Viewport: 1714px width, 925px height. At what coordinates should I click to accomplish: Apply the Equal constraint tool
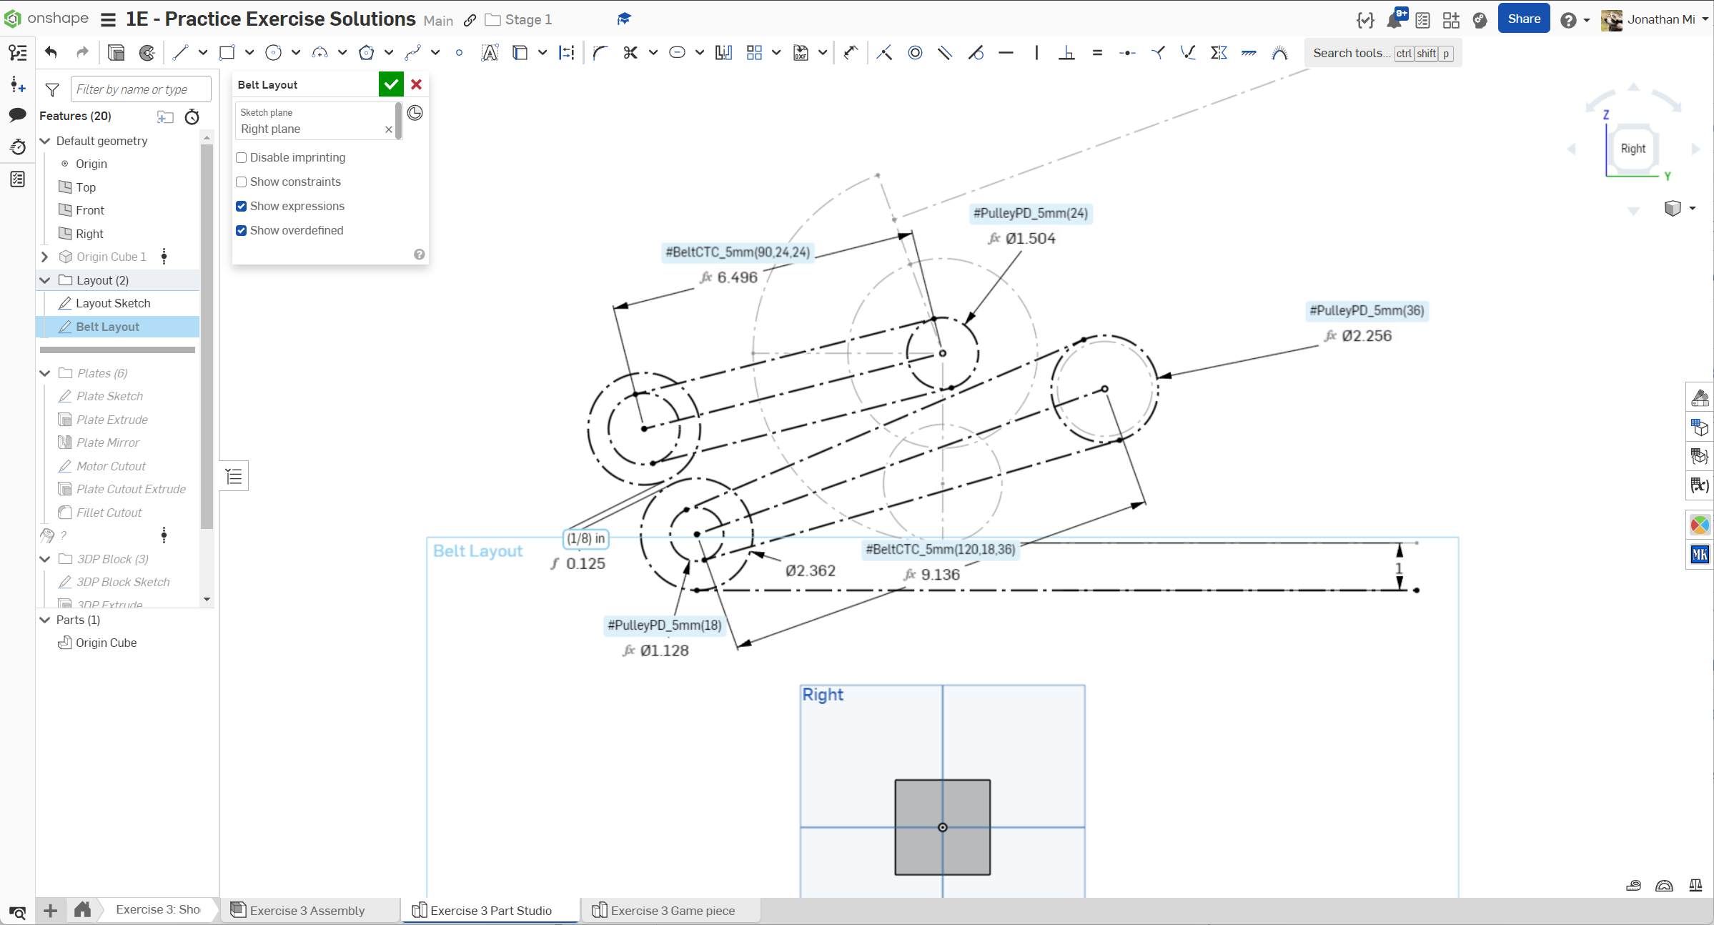tap(1097, 53)
